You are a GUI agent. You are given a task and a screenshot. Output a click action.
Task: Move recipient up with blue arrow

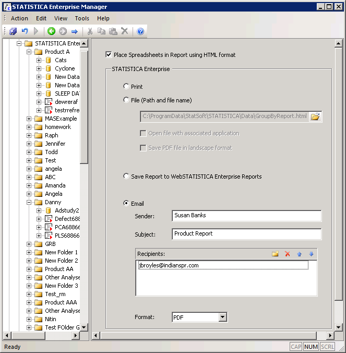299,254
